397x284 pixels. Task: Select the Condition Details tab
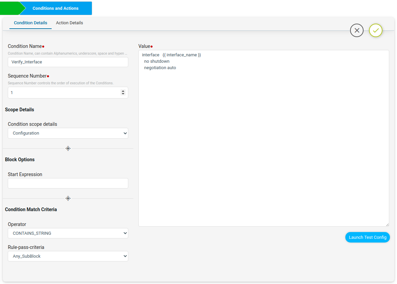(30, 23)
